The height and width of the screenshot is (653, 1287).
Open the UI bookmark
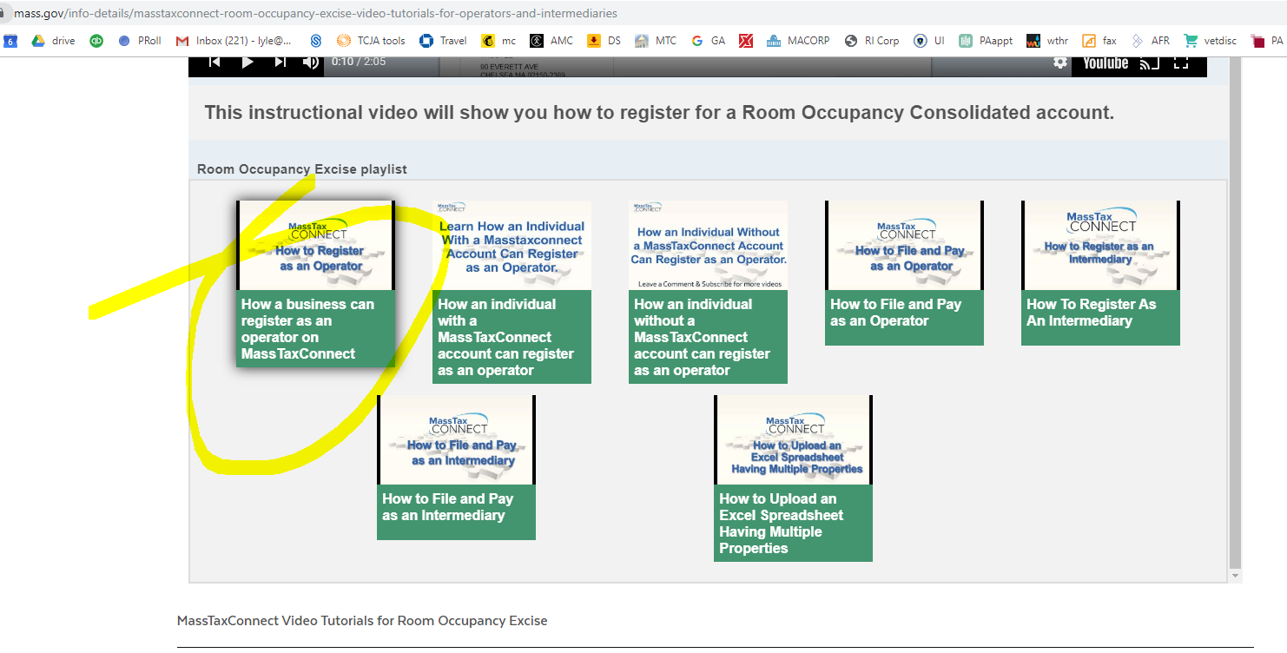[x=929, y=40]
